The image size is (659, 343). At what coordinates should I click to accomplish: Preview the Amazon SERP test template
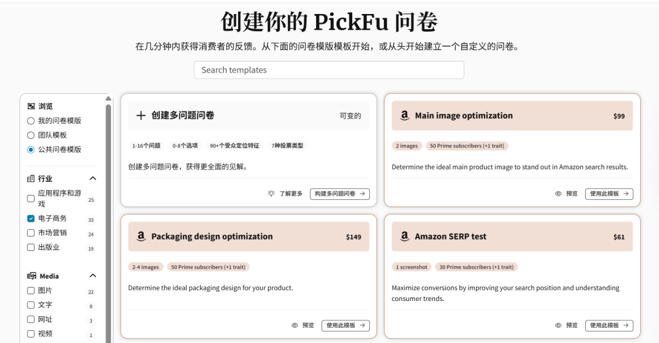[566, 325]
